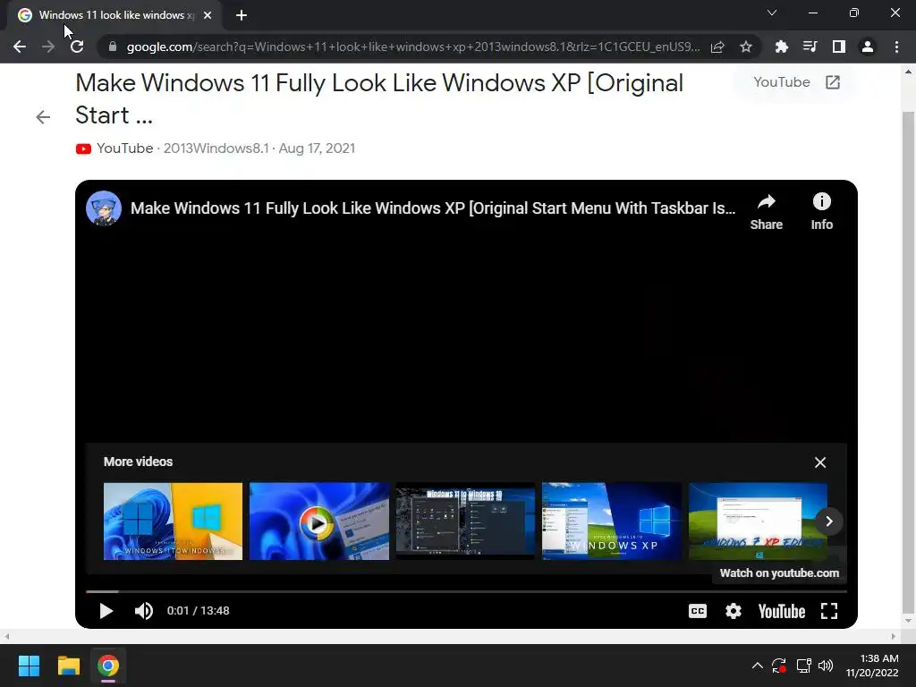Show next suggested videos arrow
This screenshot has width=916, height=687.
pos(828,522)
